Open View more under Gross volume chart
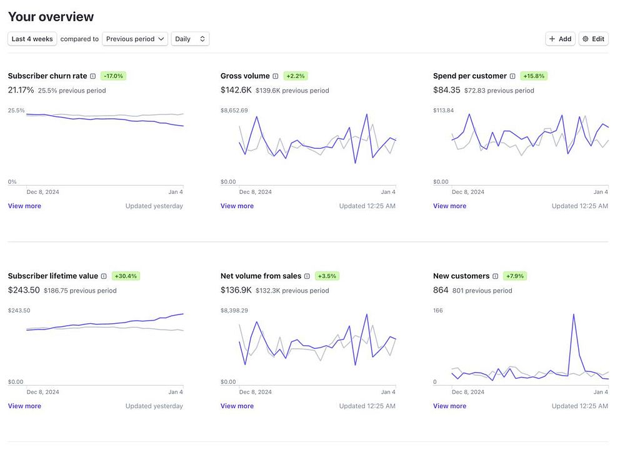625x457 pixels. coord(237,206)
